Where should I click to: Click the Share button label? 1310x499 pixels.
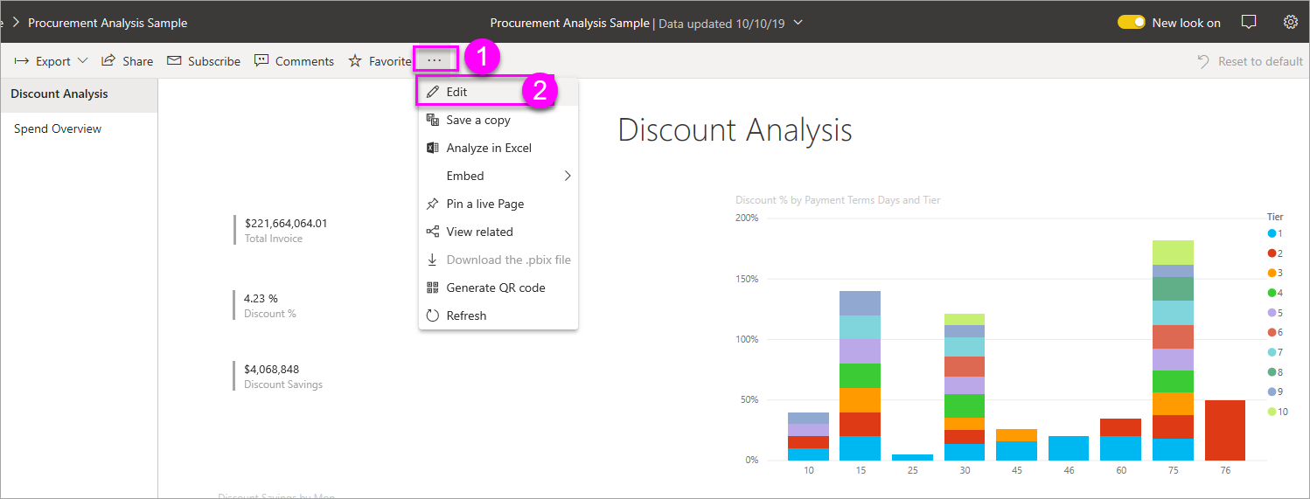[137, 61]
